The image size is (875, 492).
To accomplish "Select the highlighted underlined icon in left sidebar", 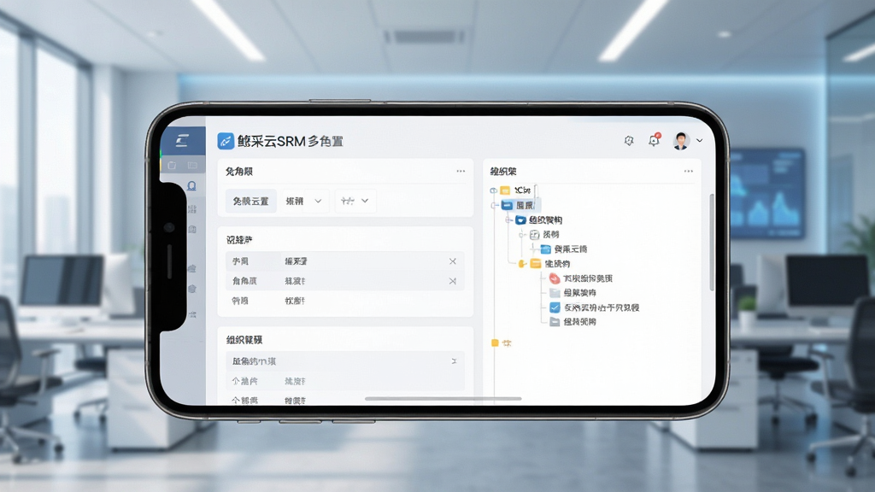I will 191,185.
